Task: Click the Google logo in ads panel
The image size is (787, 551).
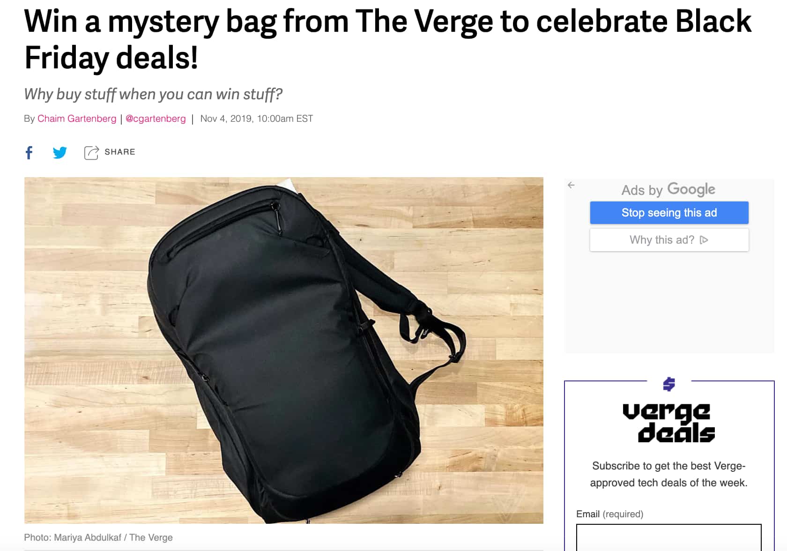Action: (691, 189)
